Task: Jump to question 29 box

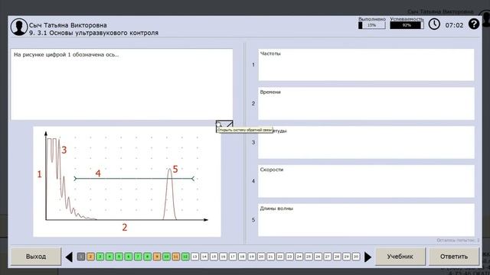Action: point(347,257)
